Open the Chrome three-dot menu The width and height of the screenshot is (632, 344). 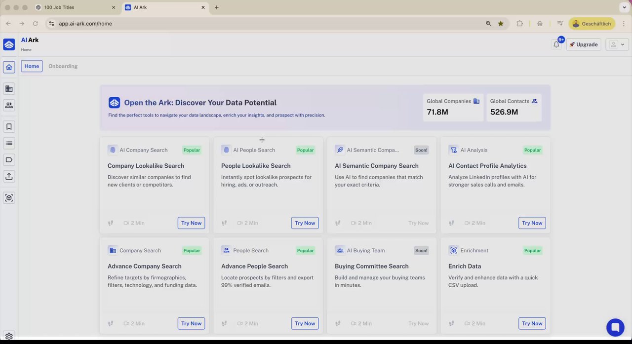[624, 23]
